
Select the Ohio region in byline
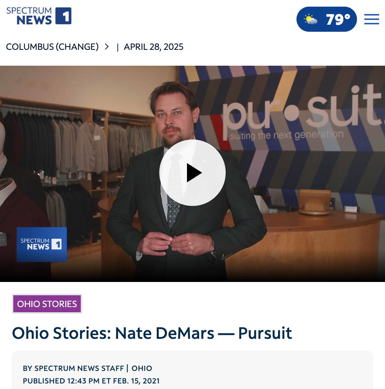pyautogui.click(x=142, y=368)
